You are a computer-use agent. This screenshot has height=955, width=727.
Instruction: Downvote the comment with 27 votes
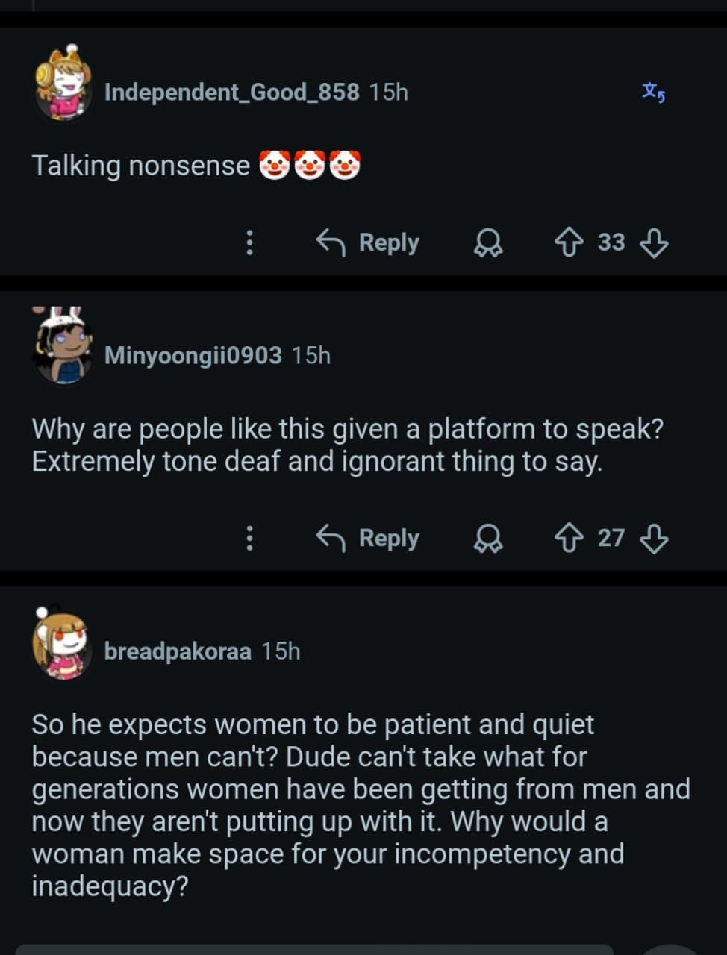pyautogui.click(x=654, y=538)
